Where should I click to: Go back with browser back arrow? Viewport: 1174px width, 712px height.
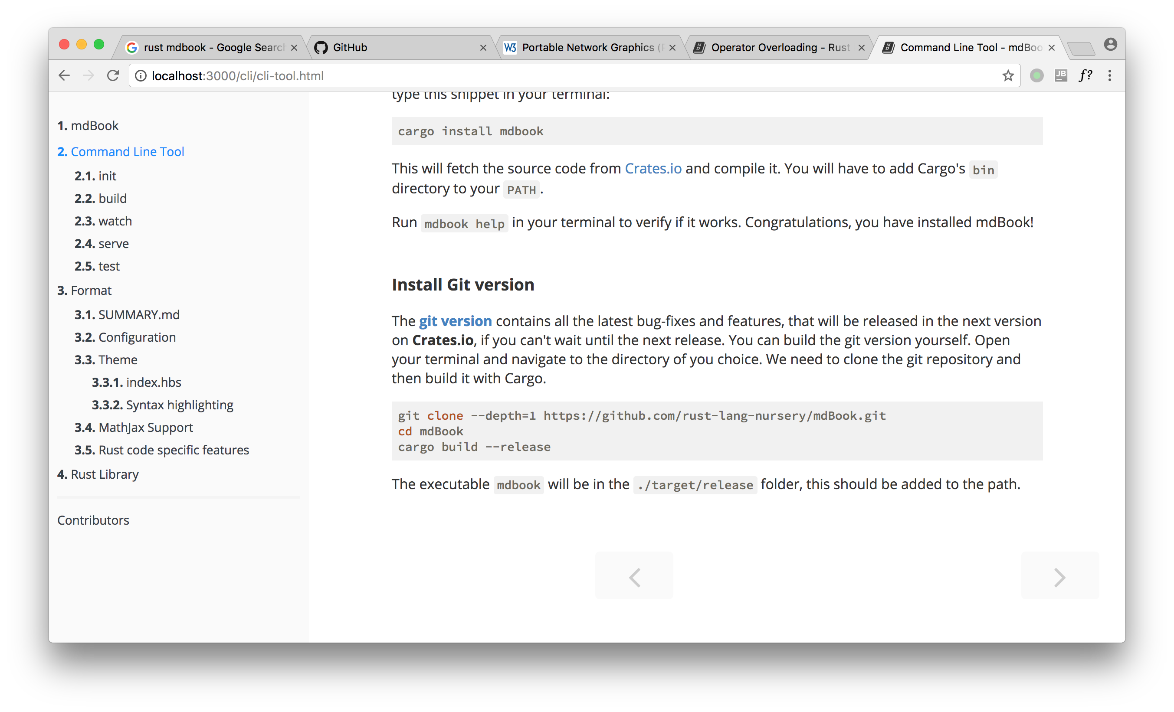[x=64, y=75]
